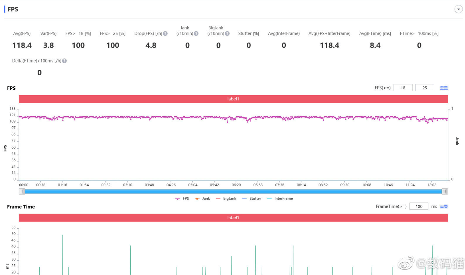Select the label1 bar above the FPS chart
The height and width of the screenshot is (275, 465).
[x=233, y=99]
